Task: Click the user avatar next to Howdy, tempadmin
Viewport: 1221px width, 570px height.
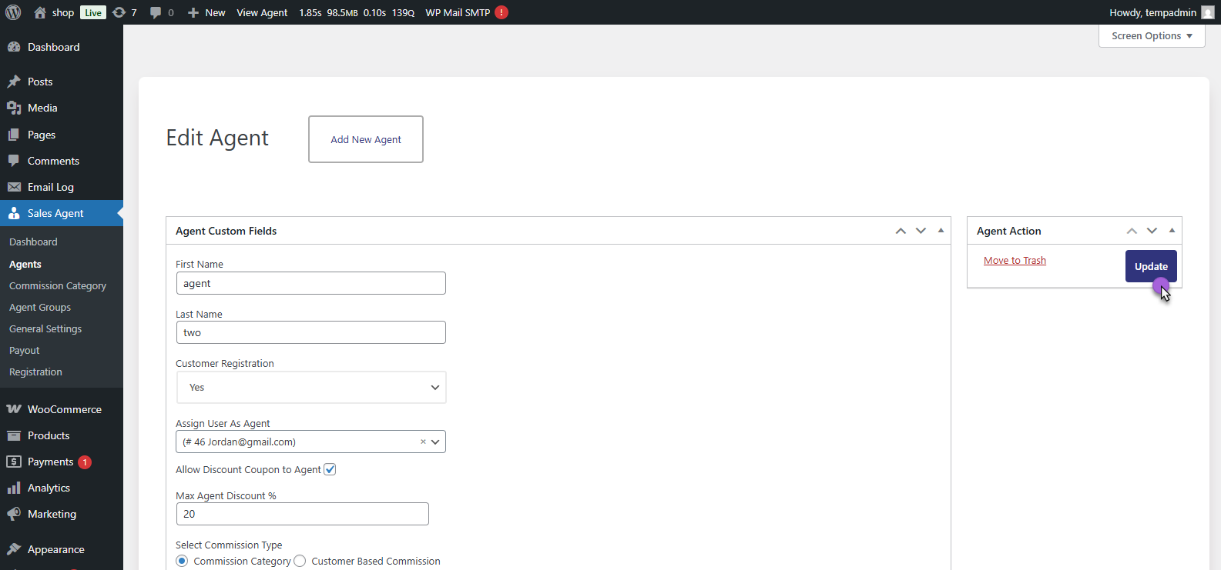Action: point(1208,12)
